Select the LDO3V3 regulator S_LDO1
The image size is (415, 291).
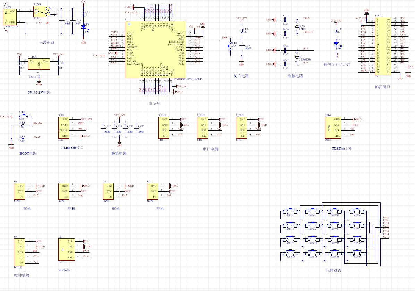39,64
